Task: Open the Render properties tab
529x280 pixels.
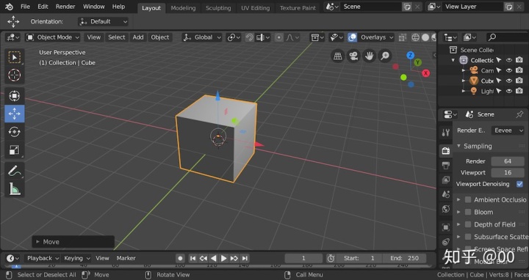Action: [x=446, y=150]
